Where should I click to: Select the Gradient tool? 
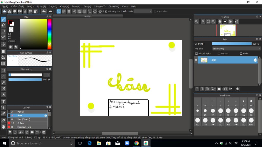click(3, 63)
